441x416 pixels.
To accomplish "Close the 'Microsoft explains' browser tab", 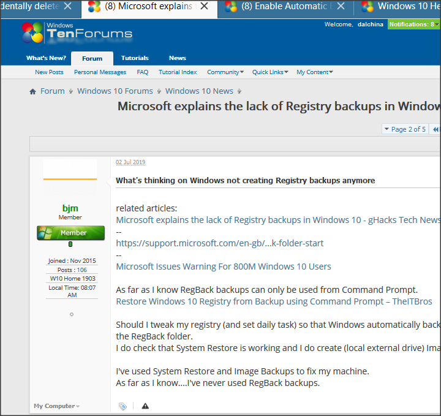I will (x=205, y=6).
